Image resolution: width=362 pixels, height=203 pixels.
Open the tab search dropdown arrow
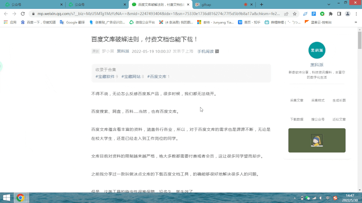(x=329, y=4)
